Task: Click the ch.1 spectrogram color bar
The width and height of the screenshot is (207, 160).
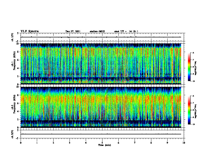Action: click(189, 67)
